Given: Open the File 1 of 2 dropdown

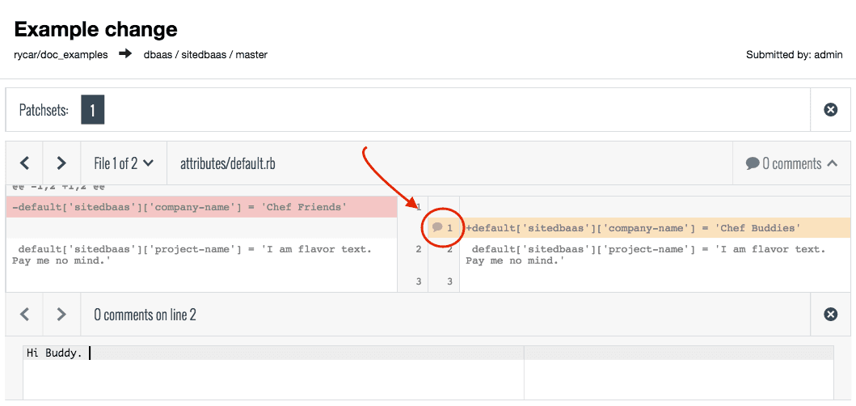Looking at the screenshot, I should (124, 163).
